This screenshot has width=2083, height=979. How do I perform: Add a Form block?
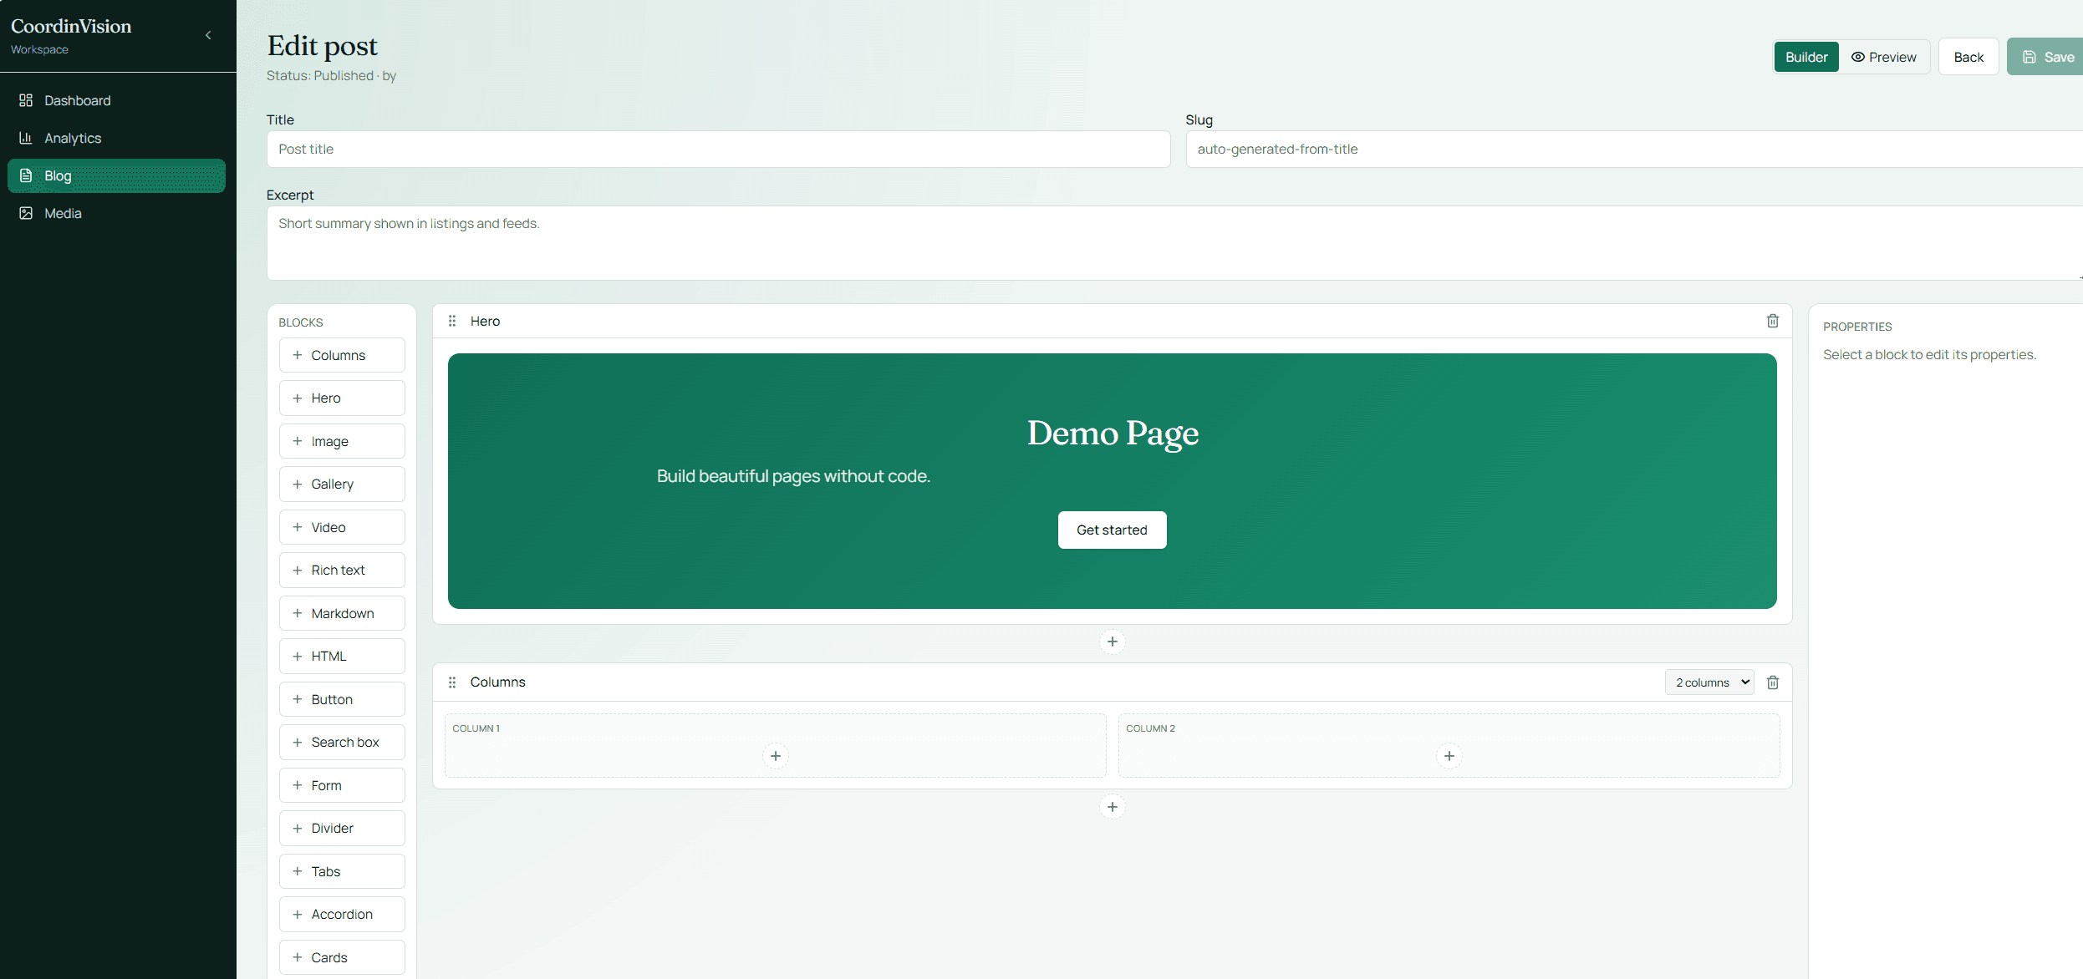[342, 785]
